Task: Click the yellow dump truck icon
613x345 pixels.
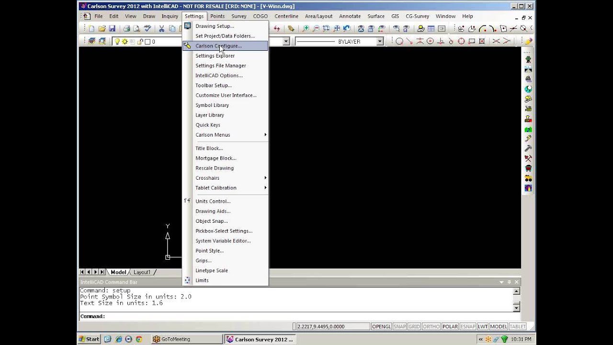Action: pos(528,178)
